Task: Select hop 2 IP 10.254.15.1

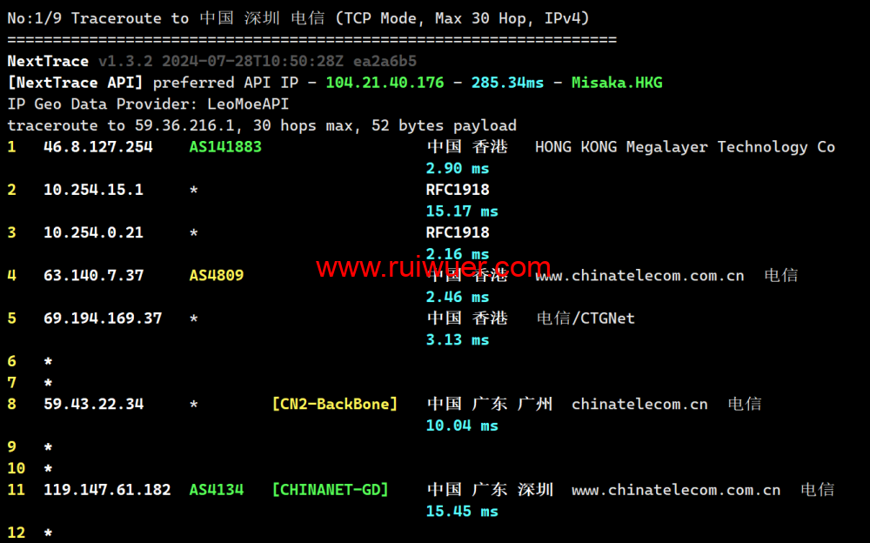Action: coord(93,190)
